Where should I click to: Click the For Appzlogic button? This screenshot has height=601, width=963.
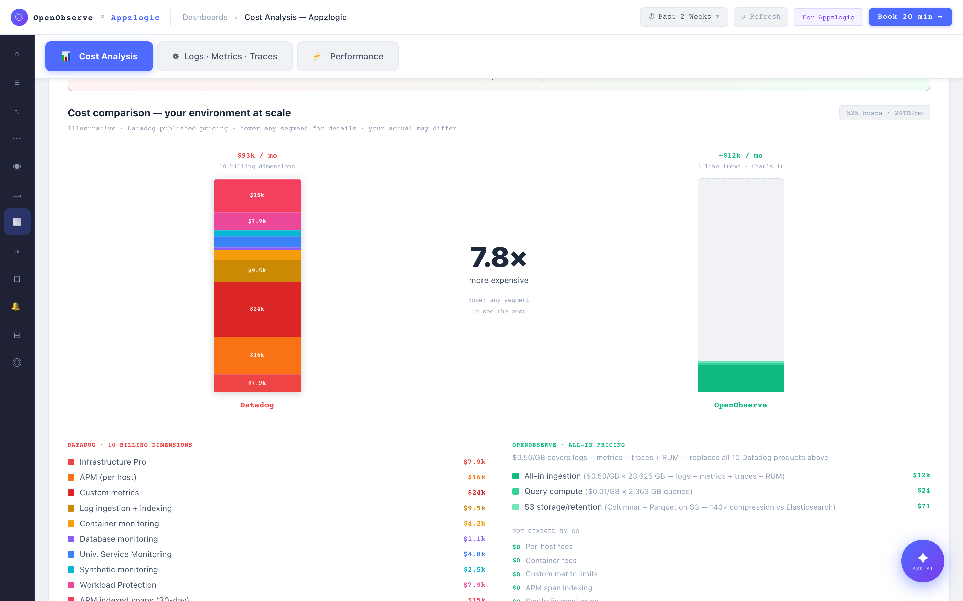point(828,17)
